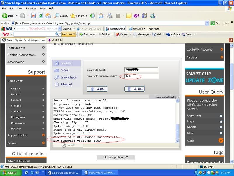Open the History clock icon
The height and width of the screenshot is (176, 234).
point(92,16)
